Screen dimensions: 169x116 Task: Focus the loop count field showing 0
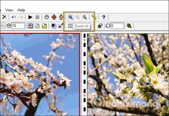point(117,26)
